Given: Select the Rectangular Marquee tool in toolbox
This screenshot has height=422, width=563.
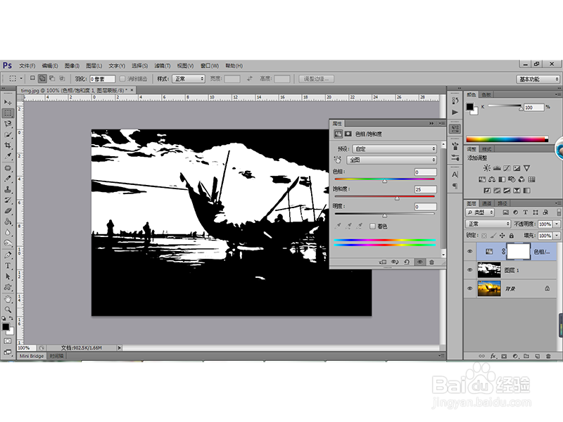Looking at the screenshot, I should pos(8,113).
